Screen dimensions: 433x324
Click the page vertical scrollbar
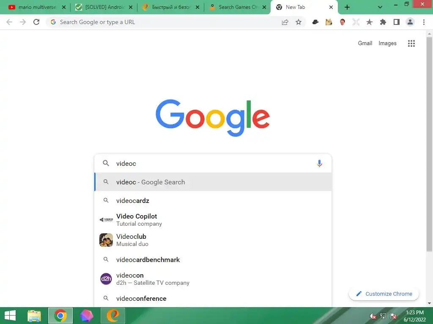(x=429, y=144)
